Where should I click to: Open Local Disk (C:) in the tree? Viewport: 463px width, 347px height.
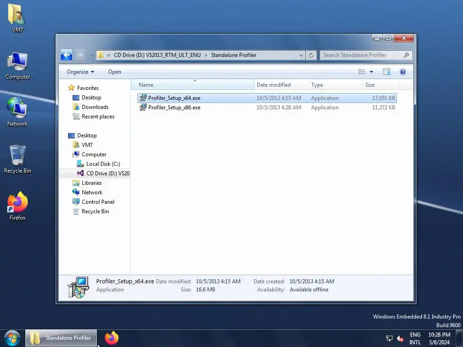coord(103,164)
